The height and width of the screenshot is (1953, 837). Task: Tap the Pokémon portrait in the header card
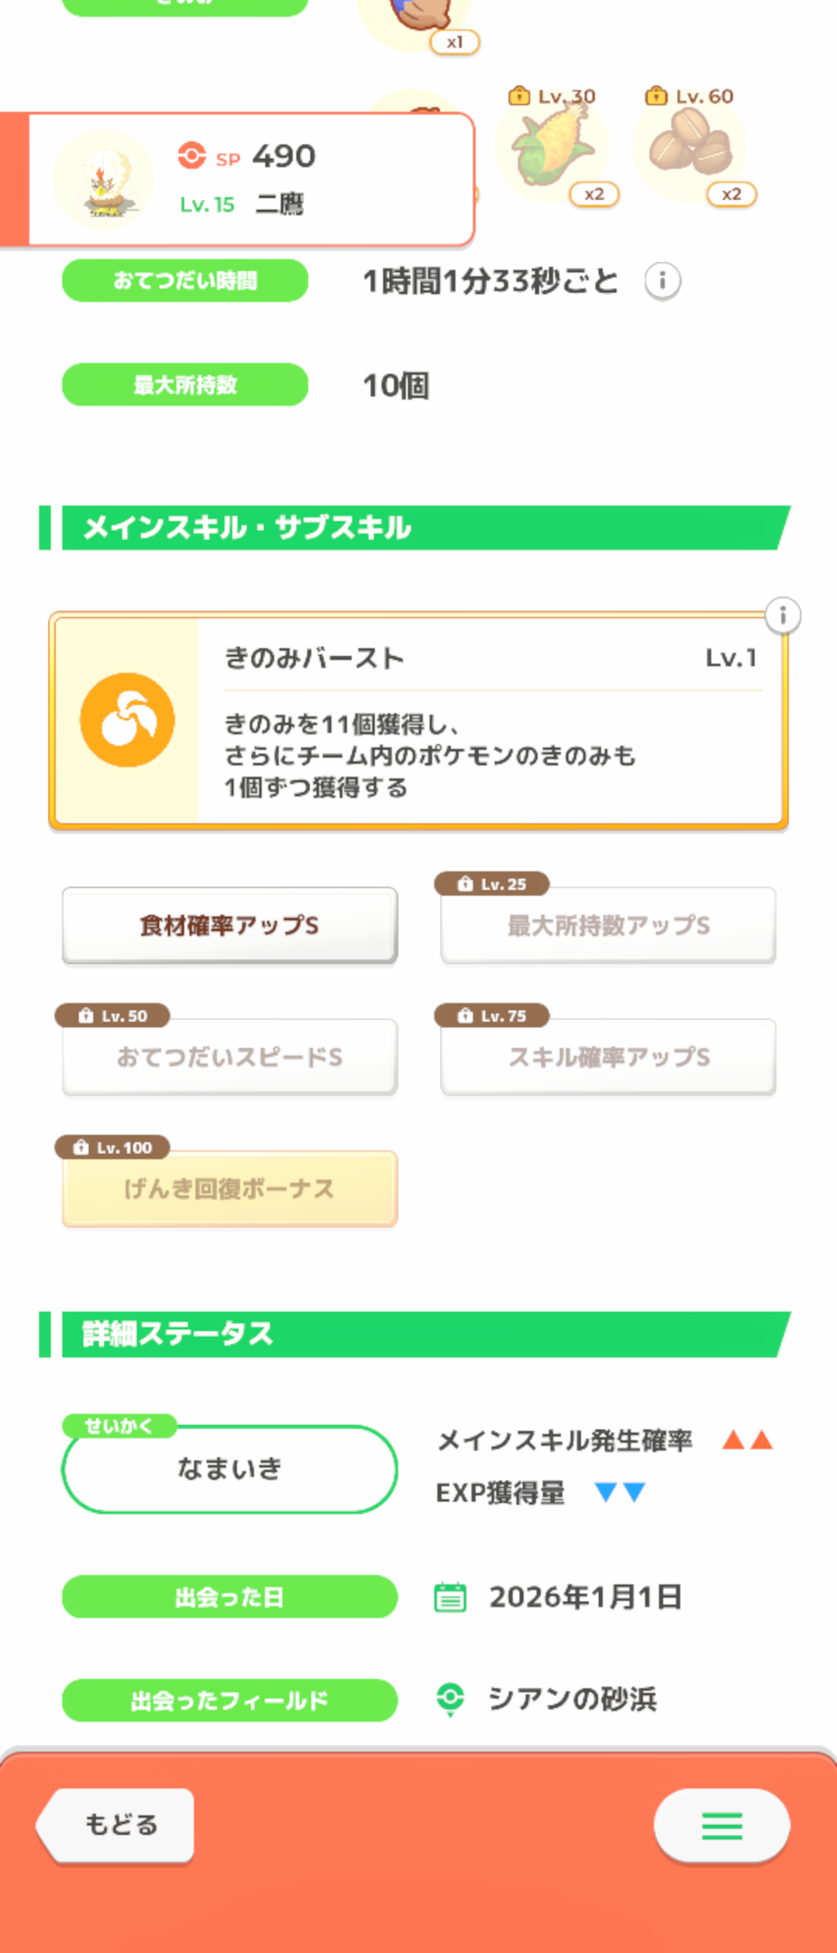pyautogui.click(x=103, y=181)
